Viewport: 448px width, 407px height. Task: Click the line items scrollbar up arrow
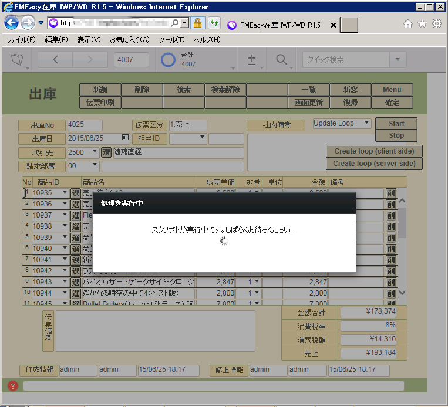pyautogui.click(x=402, y=201)
